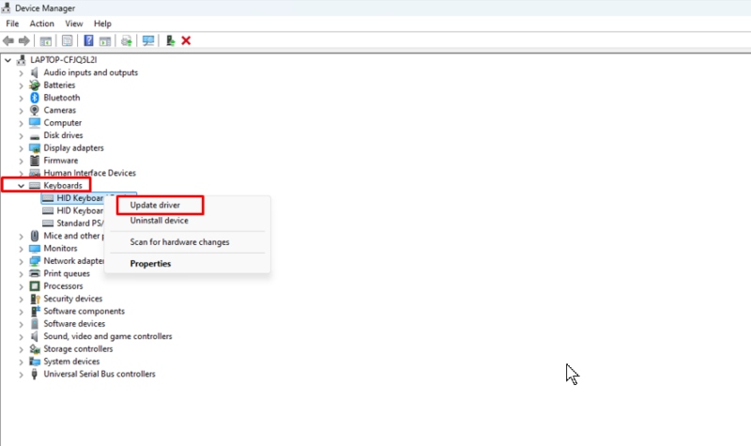Click the show/hide console tree icon
The height and width of the screenshot is (446, 751).
(45, 40)
